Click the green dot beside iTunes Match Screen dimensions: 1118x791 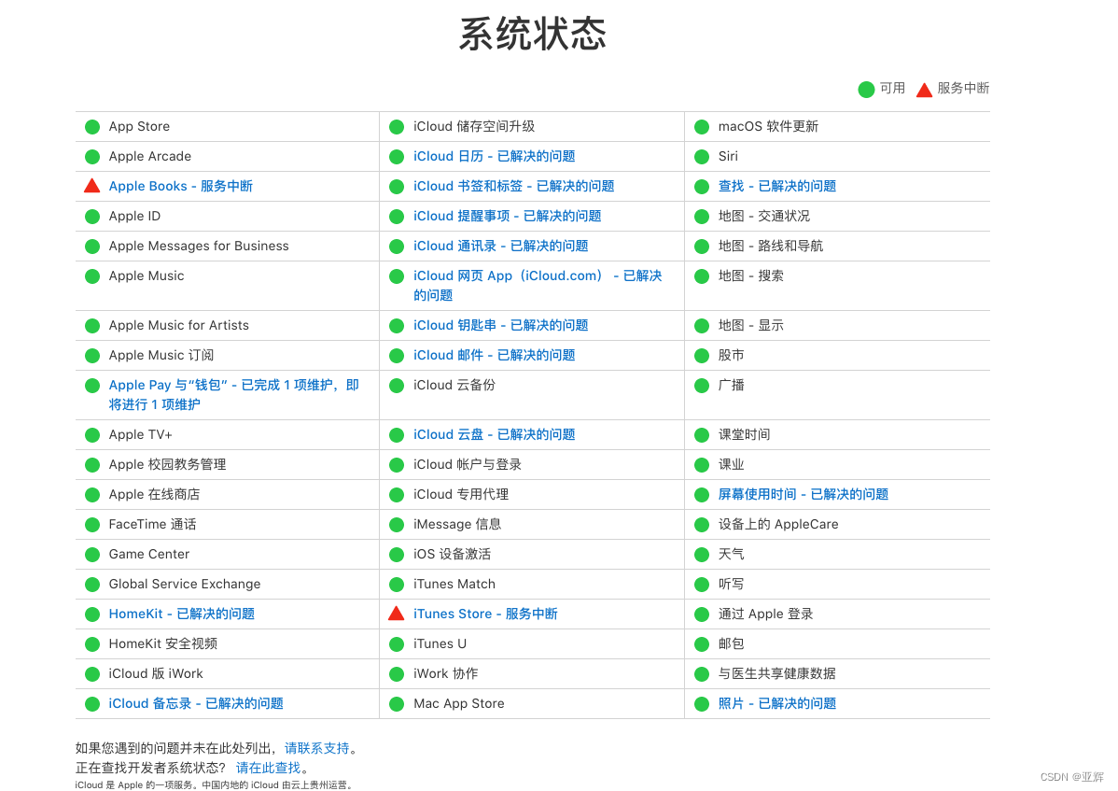pos(398,585)
